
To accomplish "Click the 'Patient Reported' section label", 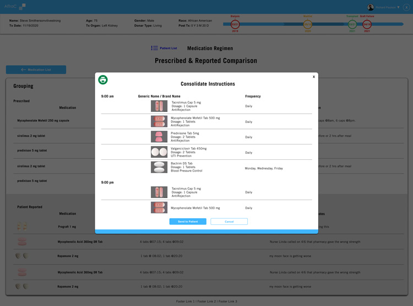I will point(30,207).
